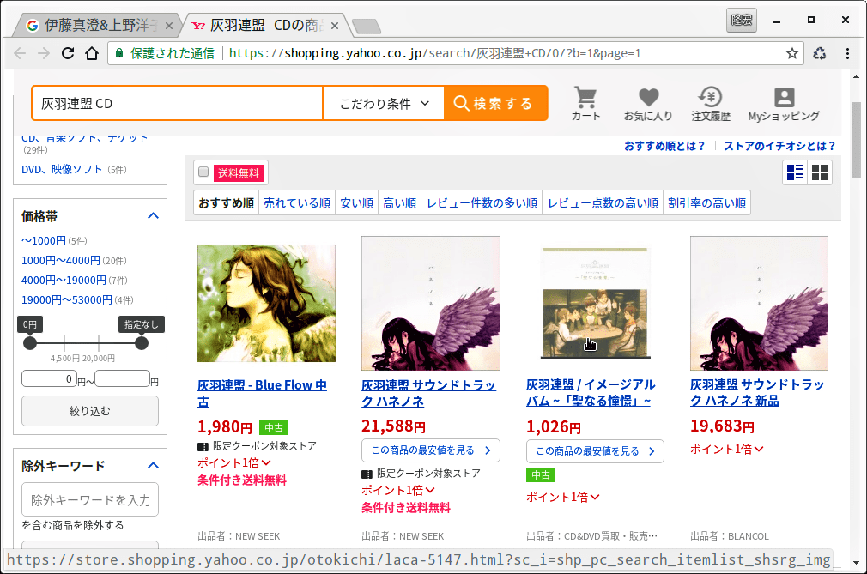
Task: Sort by 高い順
Action: point(400,203)
